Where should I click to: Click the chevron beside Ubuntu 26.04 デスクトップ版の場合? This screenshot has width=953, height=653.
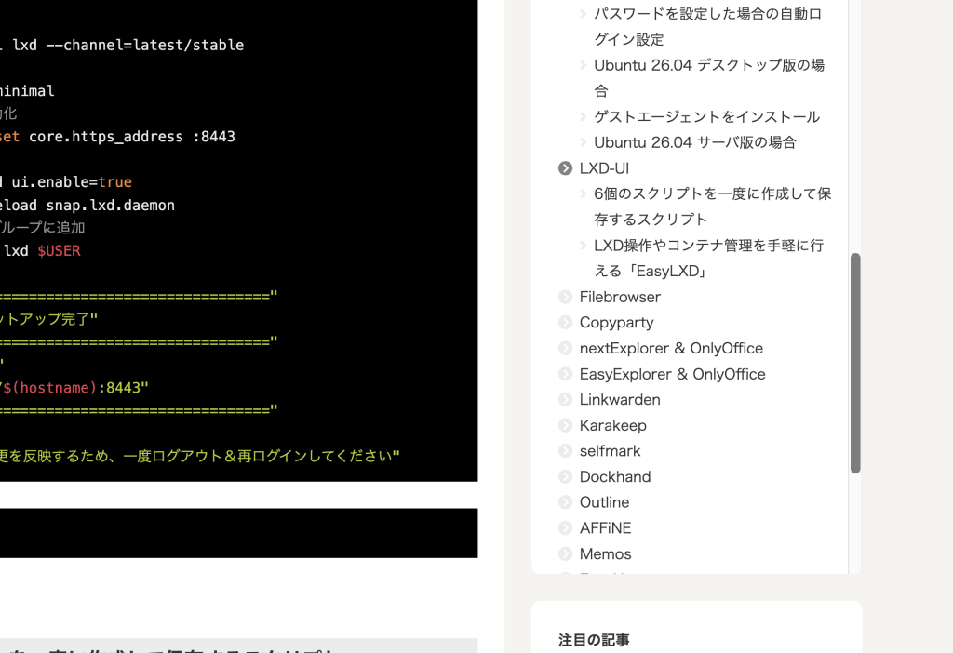pyautogui.click(x=584, y=65)
